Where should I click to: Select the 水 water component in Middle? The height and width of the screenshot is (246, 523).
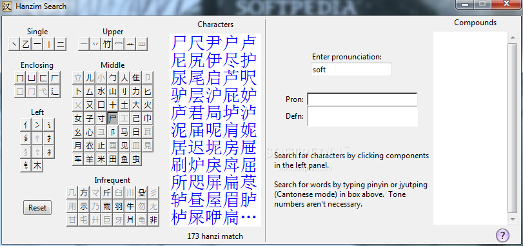pyautogui.click(x=101, y=92)
